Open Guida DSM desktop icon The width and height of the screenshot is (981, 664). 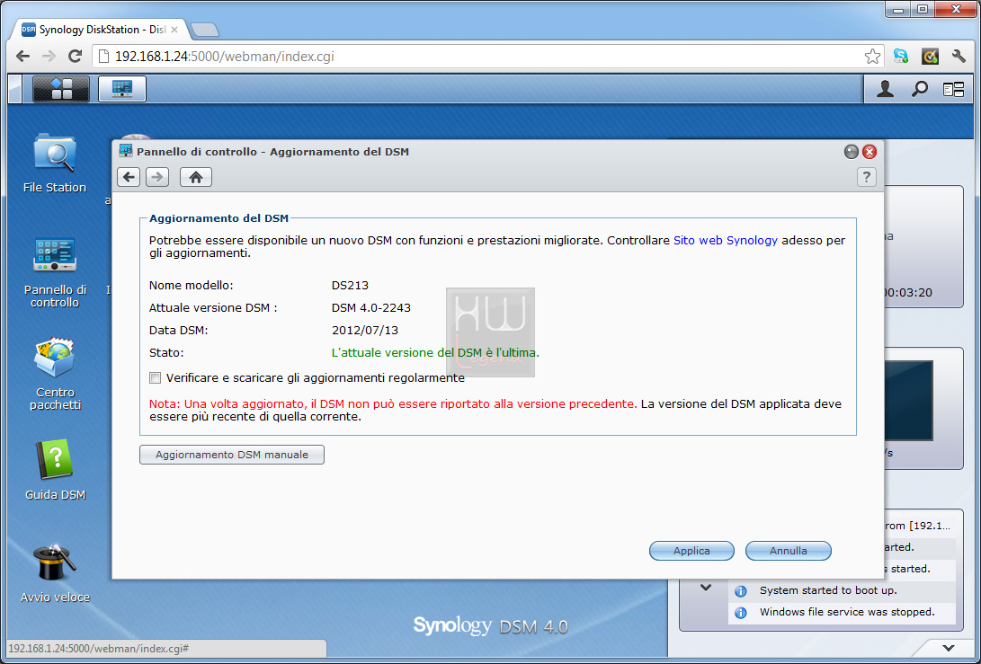55,470
